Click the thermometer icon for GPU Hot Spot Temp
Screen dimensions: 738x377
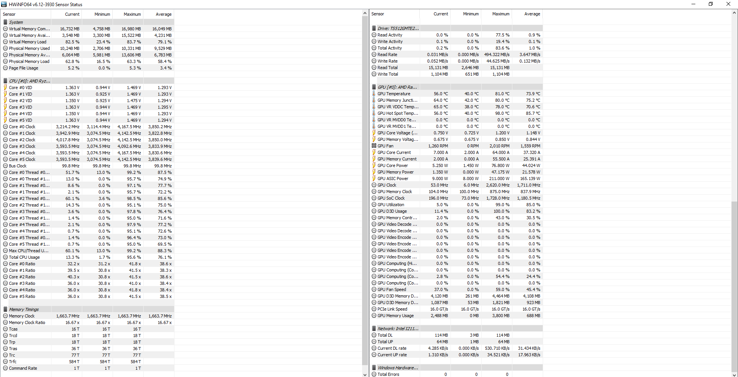pyautogui.click(x=374, y=113)
